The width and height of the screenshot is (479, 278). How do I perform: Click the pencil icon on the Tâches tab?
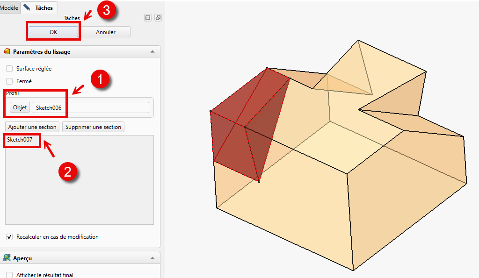(27, 7)
